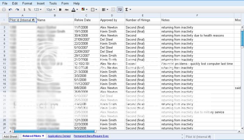The image size is (244, 140).
Task: Open Permanent Bans/Require Exec sheet link
Action: tap(91, 136)
